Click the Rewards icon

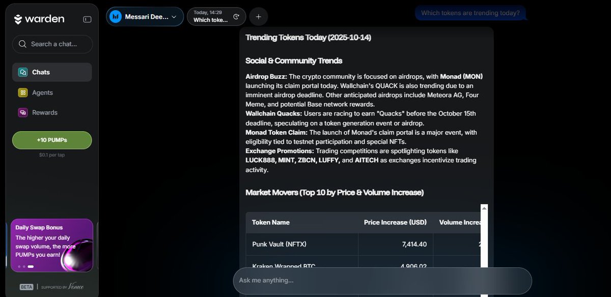point(22,112)
